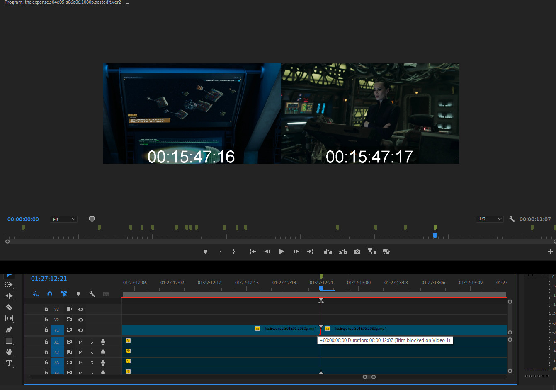The height and width of the screenshot is (390, 556).
Task: Open the 1/2 playback resolution dropdown
Action: tap(490, 219)
